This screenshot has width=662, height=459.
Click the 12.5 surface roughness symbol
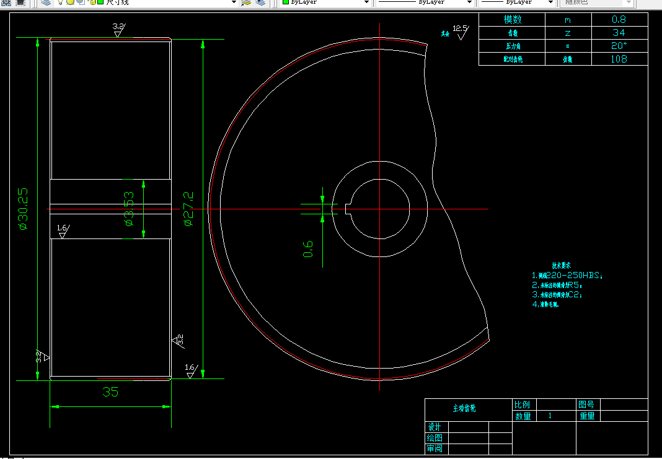tap(461, 32)
